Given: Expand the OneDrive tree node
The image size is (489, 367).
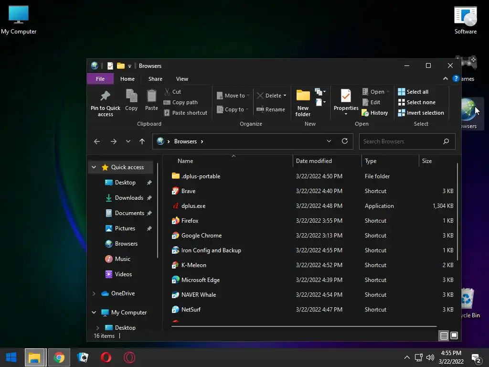Looking at the screenshot, I should point(94,293).
